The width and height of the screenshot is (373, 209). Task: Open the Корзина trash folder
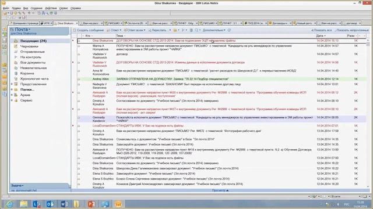coord(27,74)
